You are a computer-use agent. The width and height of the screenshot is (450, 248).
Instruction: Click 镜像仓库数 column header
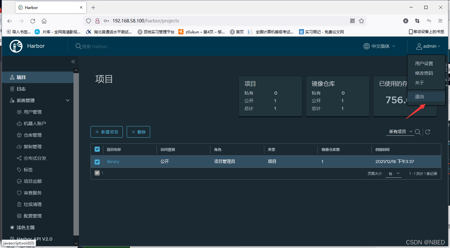click(x=331, y=150)
